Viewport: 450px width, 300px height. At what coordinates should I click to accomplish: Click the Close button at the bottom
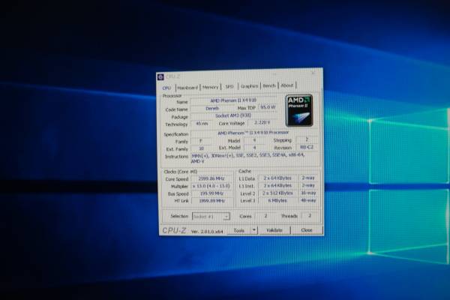click(307, 230)
